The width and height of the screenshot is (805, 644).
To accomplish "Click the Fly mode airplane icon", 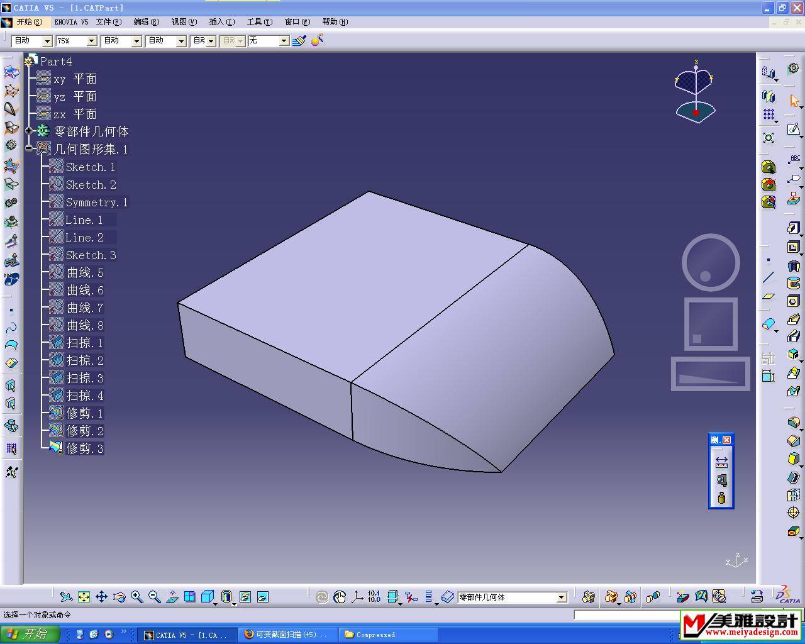I will point(66,597).
